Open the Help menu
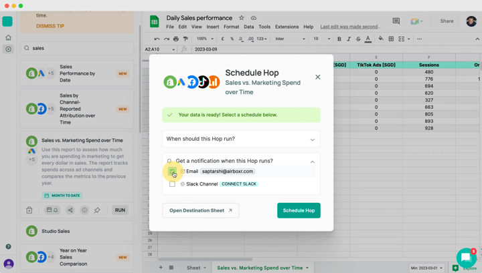The image size is (482, 273). (309, 27)
